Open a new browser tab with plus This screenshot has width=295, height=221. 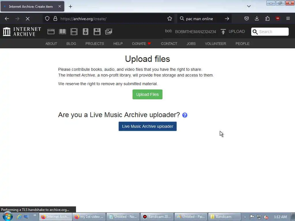[70, 7]
